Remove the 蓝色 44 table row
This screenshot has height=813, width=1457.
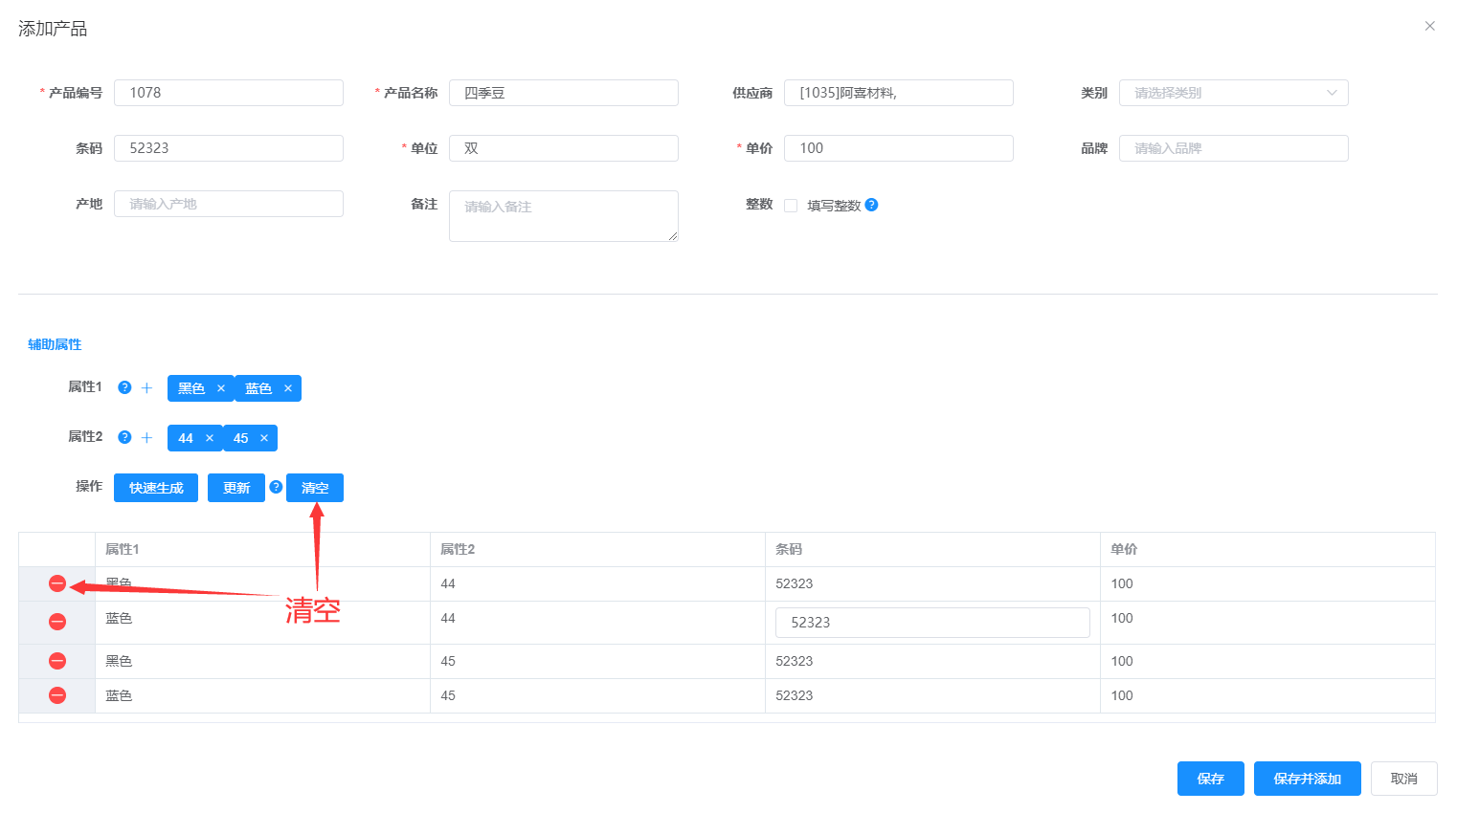coord(57,622)
